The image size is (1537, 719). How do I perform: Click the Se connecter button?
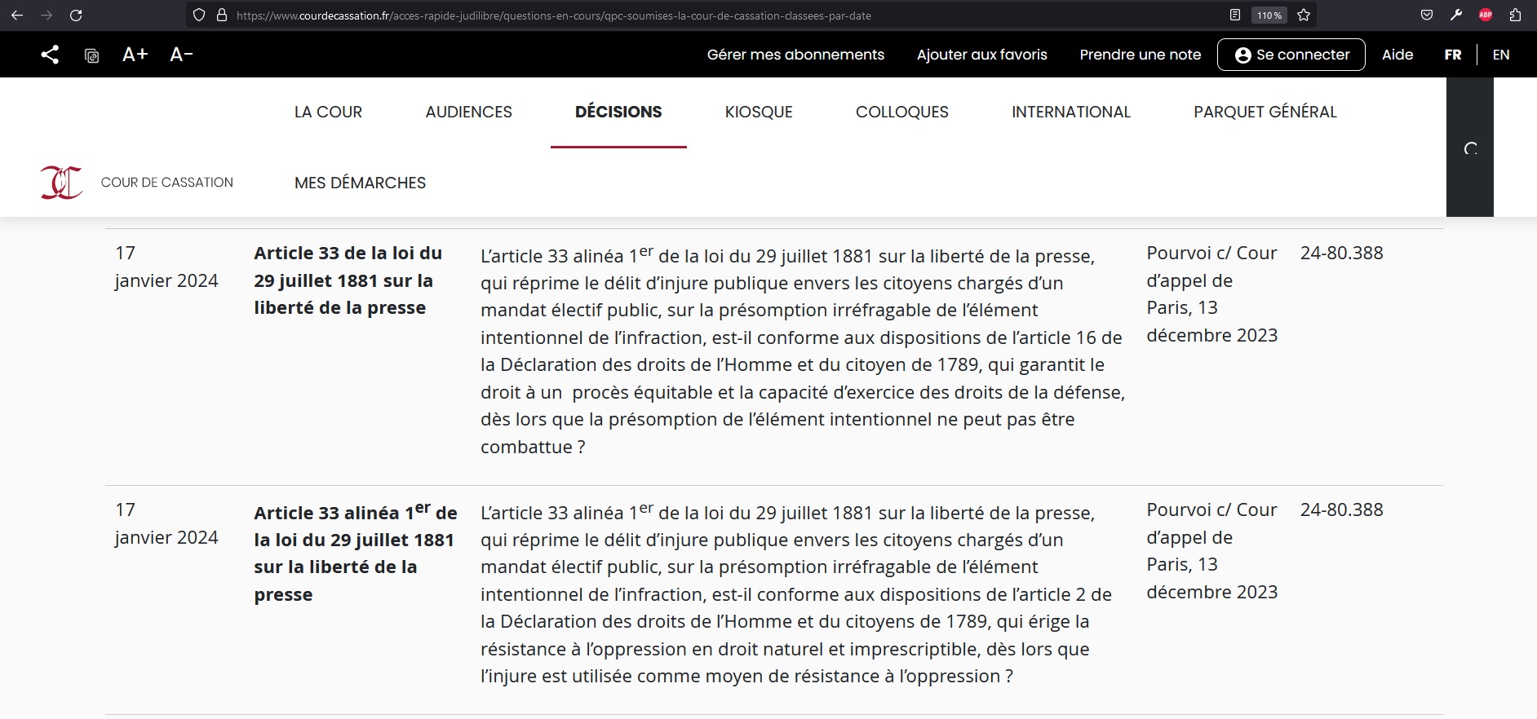[1291, 55]
